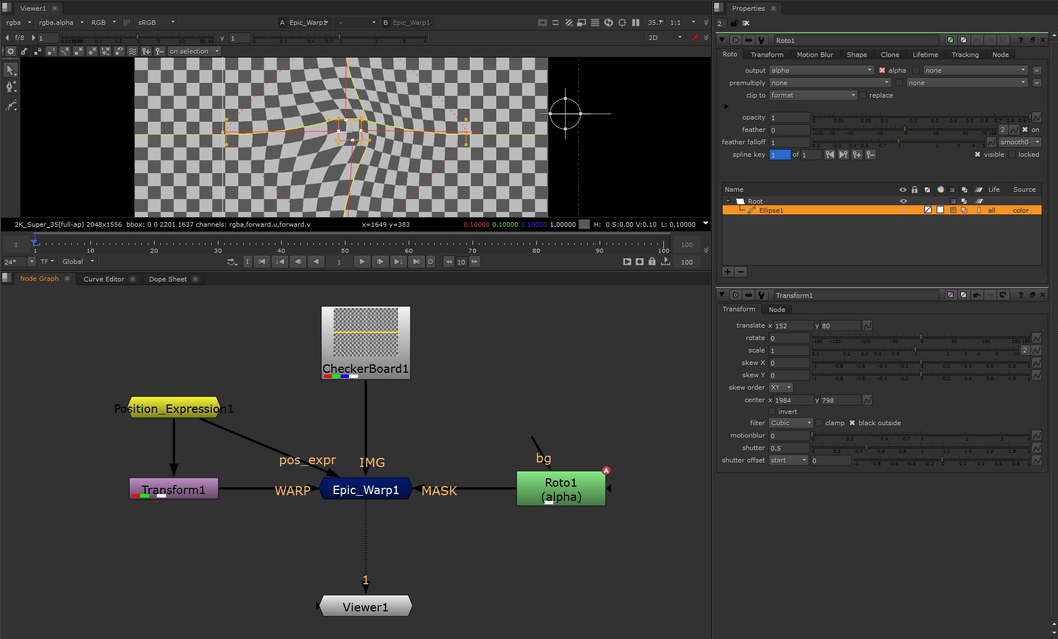The width and height of the screenshot is (1058, 639).
Task: Click the viewer settings gear icon
Action: [10, 51]
